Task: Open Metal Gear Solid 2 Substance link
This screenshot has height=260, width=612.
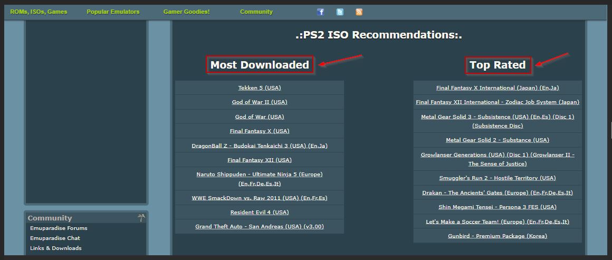Action: coord(498,140)
